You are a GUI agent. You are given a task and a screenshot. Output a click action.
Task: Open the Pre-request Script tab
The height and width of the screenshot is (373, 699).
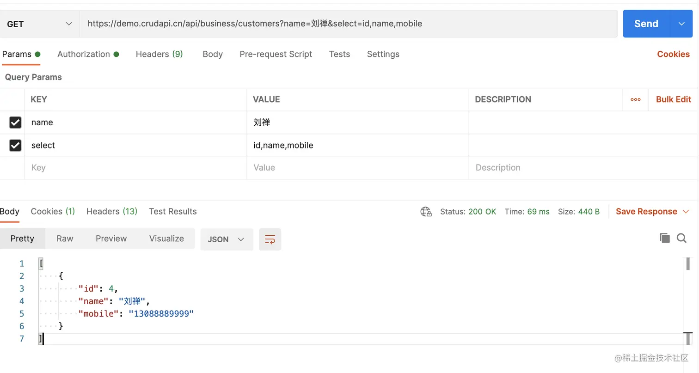pyautogui.click(x=276, y=54)
